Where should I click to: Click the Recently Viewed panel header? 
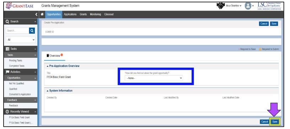point(21,112)
